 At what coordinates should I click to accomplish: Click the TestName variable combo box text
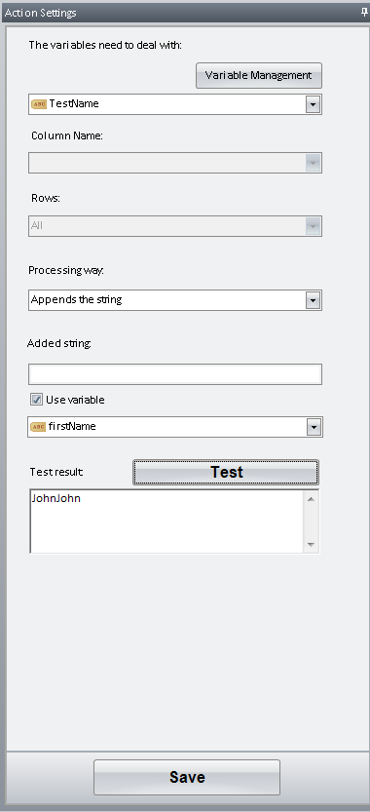click(x=74, y=103)
